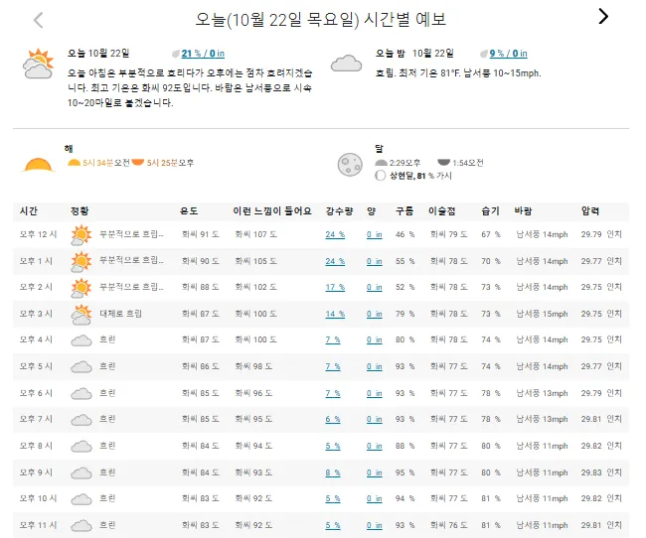Click the cloud icon for tonight's forecast
The image size is (646, 538).
tap(346, 64)
